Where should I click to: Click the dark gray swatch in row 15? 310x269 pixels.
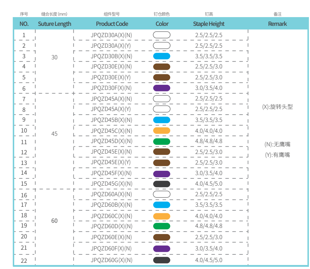[162, 183]
